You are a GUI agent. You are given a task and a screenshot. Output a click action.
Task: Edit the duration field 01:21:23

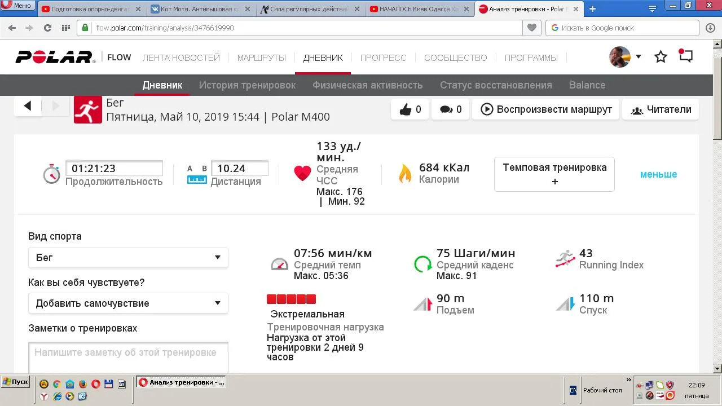[x=115, y=169]
